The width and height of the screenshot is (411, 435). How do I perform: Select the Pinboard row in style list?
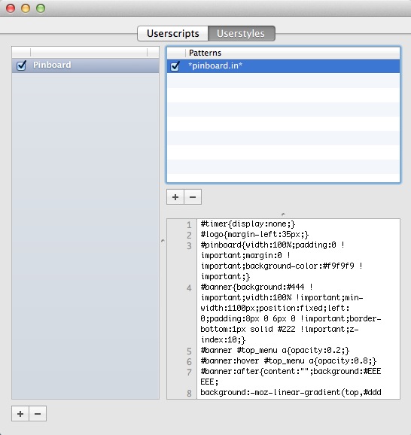pyautogui.click(x=86, y=65)
